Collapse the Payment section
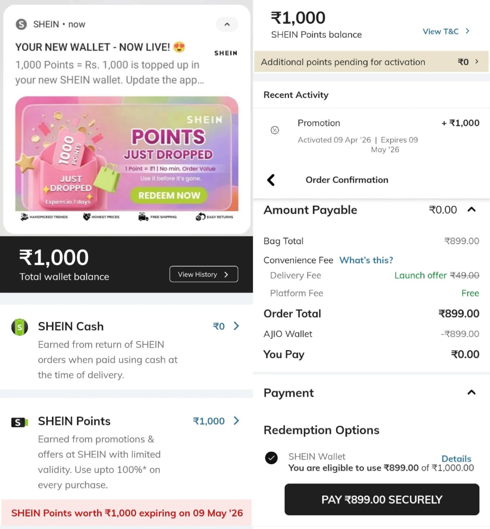 [x=472, y=392]
